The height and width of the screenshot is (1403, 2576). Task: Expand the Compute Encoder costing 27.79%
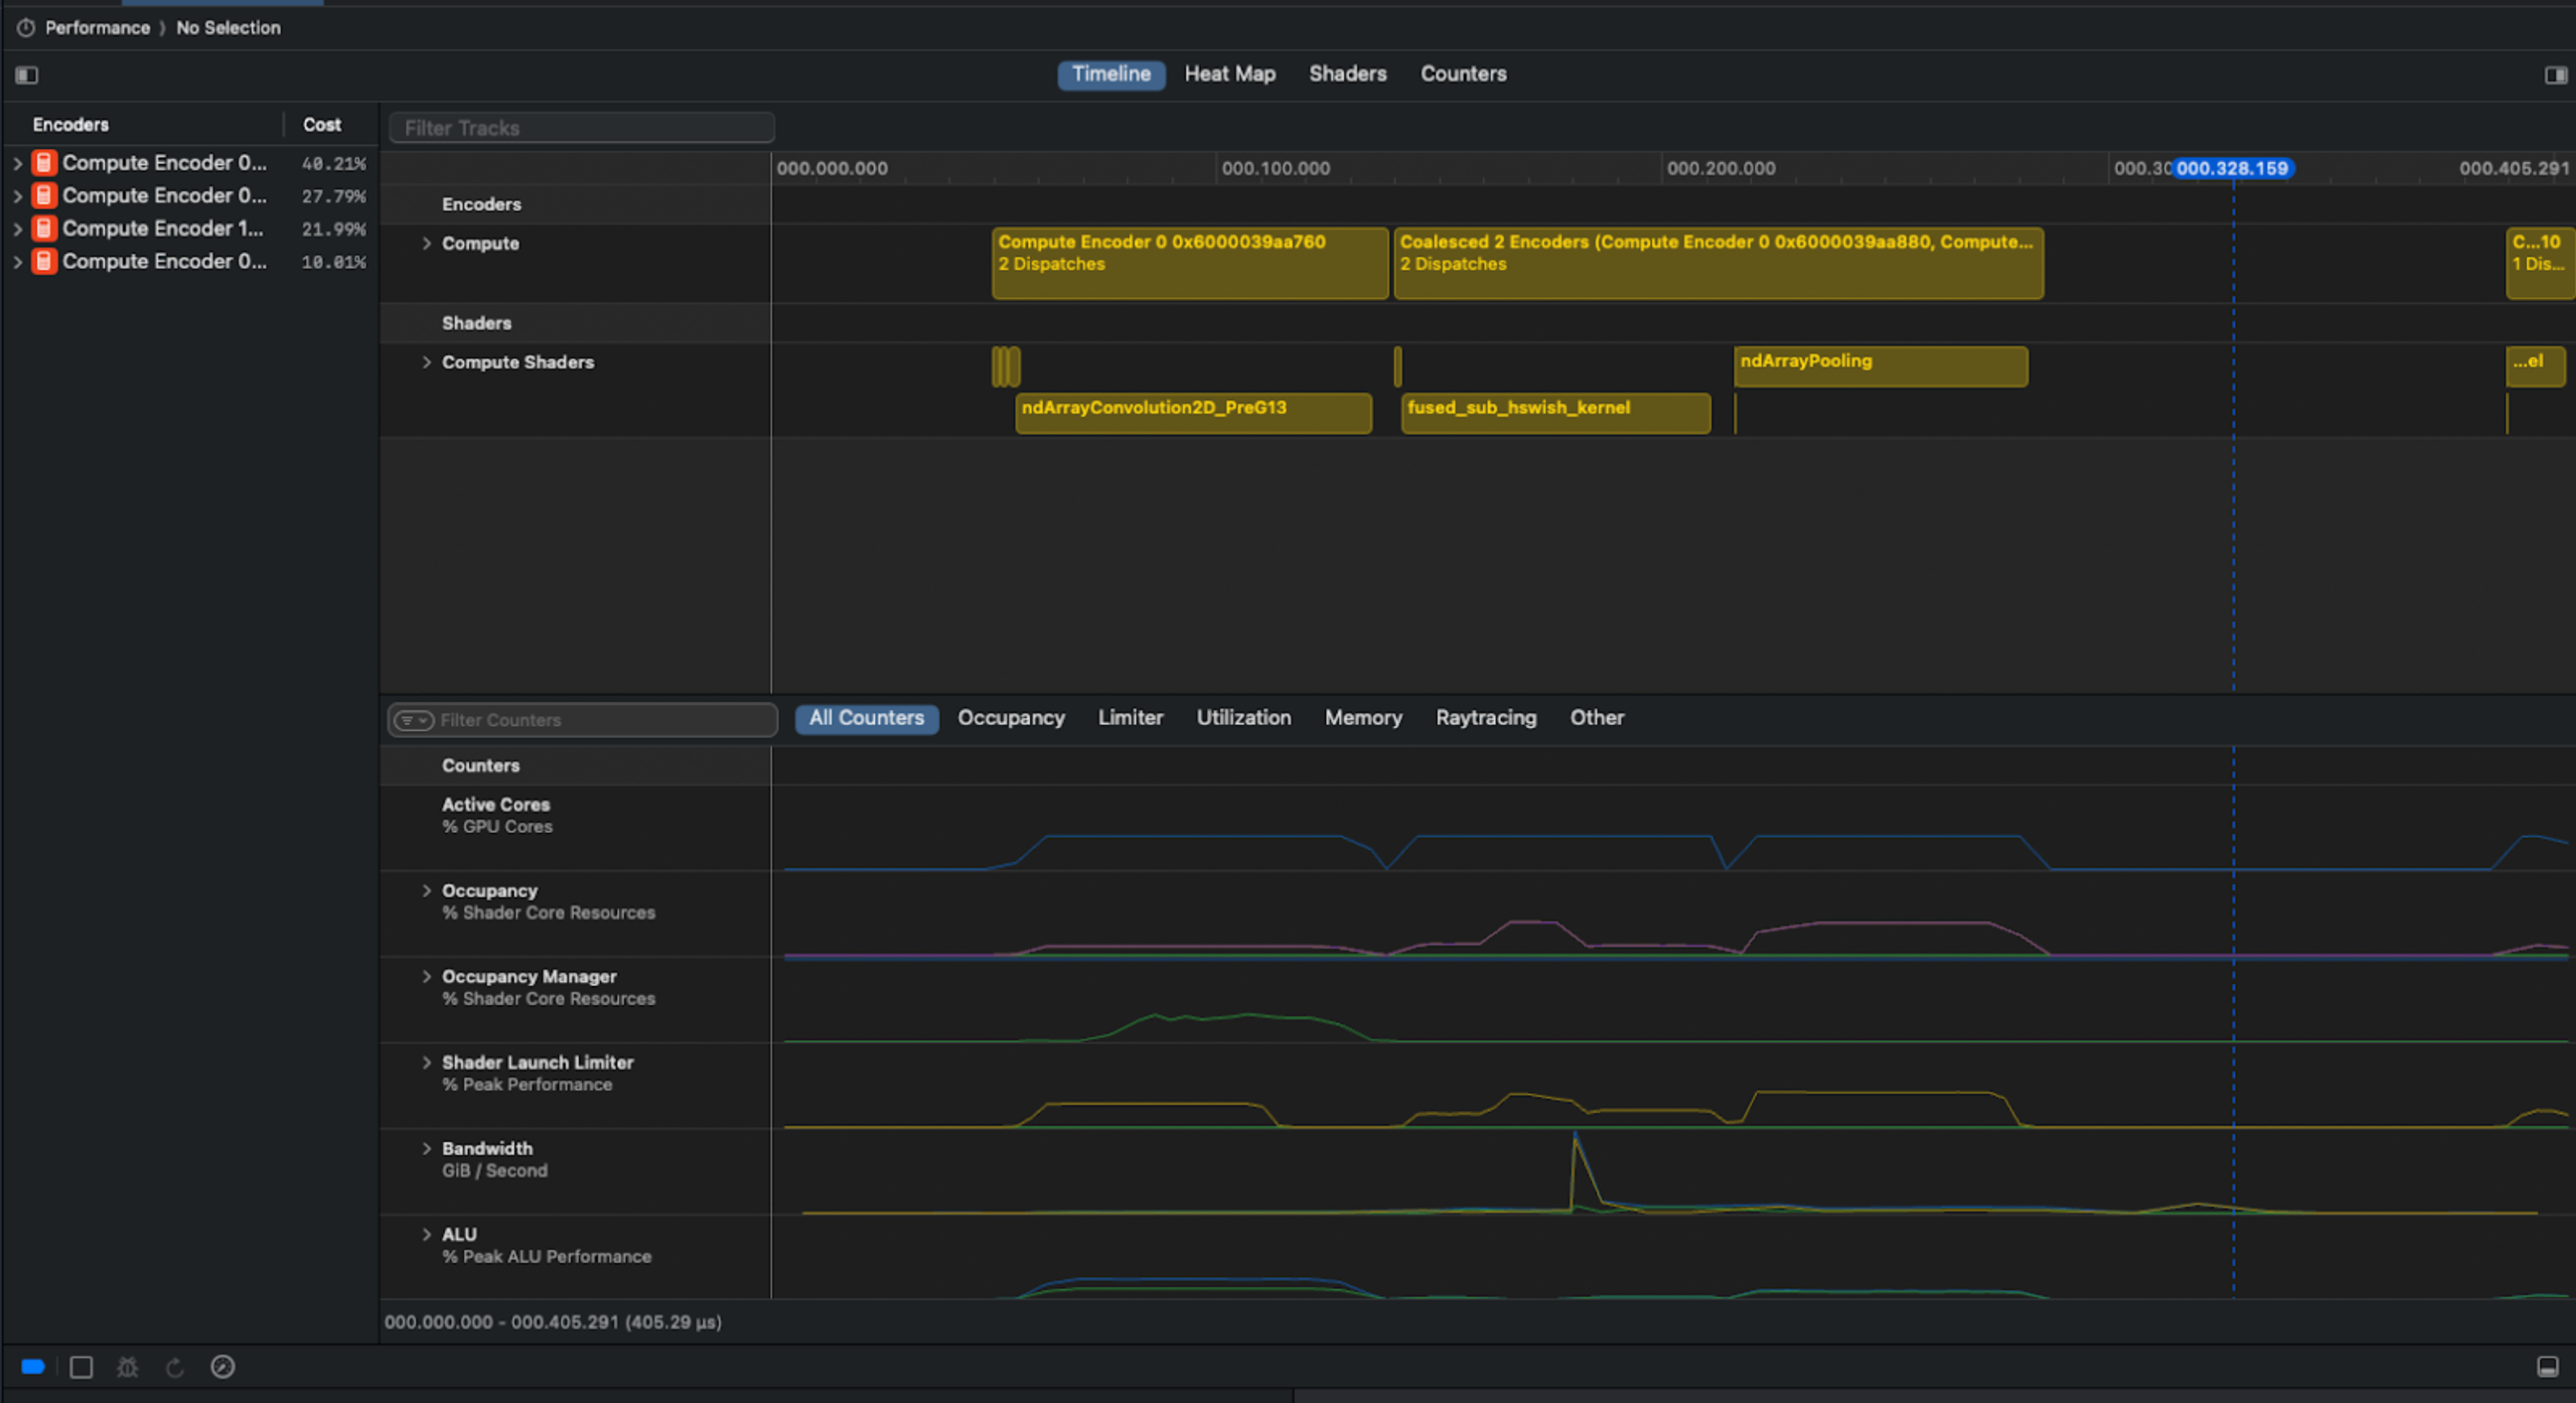tap(17, 196)
